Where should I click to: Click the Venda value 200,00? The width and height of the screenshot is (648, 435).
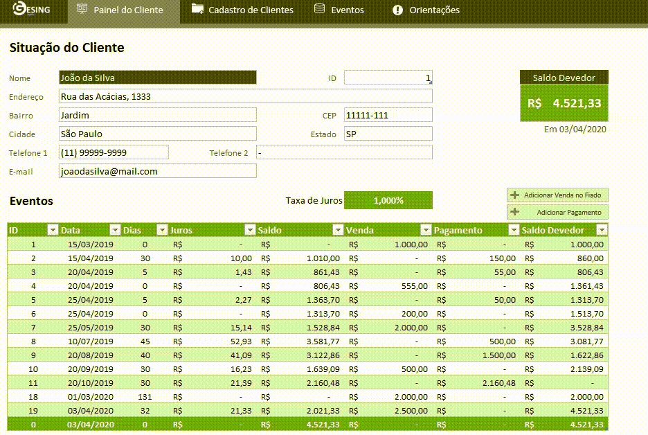coord(415,313)
